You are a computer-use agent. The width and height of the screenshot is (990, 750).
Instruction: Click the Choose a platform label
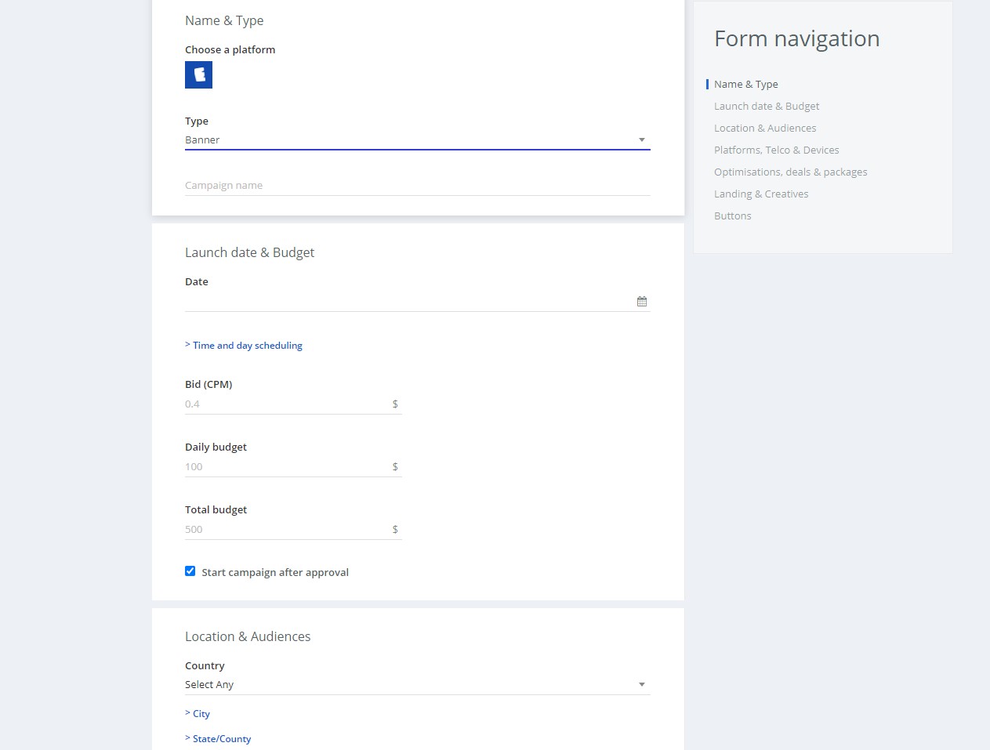[230, 50]
